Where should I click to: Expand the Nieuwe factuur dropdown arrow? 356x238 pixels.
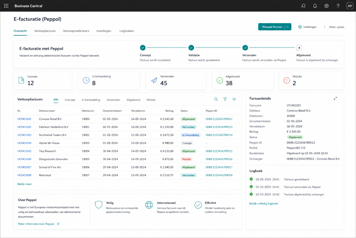(288, 27)
